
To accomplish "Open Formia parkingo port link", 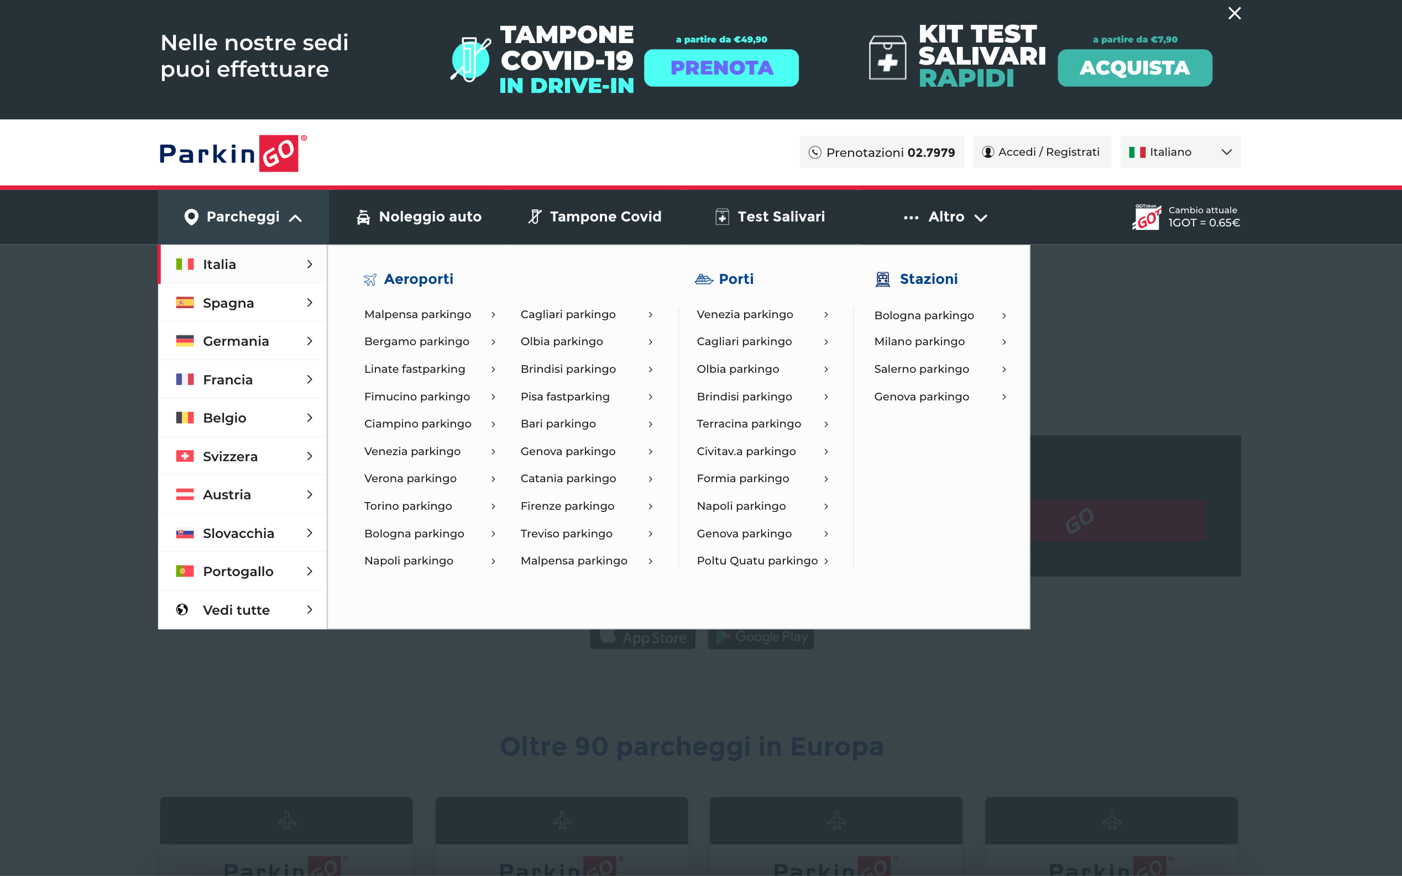I will [762, 478].
